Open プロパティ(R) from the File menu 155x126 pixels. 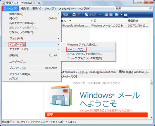click(x=32, y=68)
